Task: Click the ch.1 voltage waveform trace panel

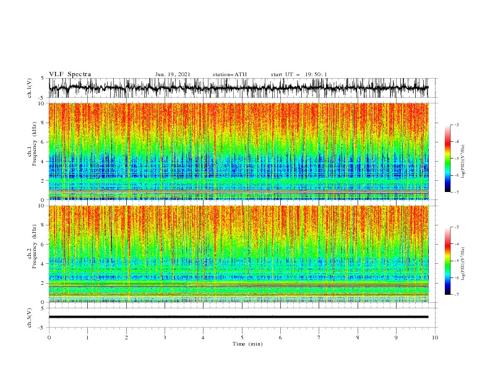Action: (238, 88)
